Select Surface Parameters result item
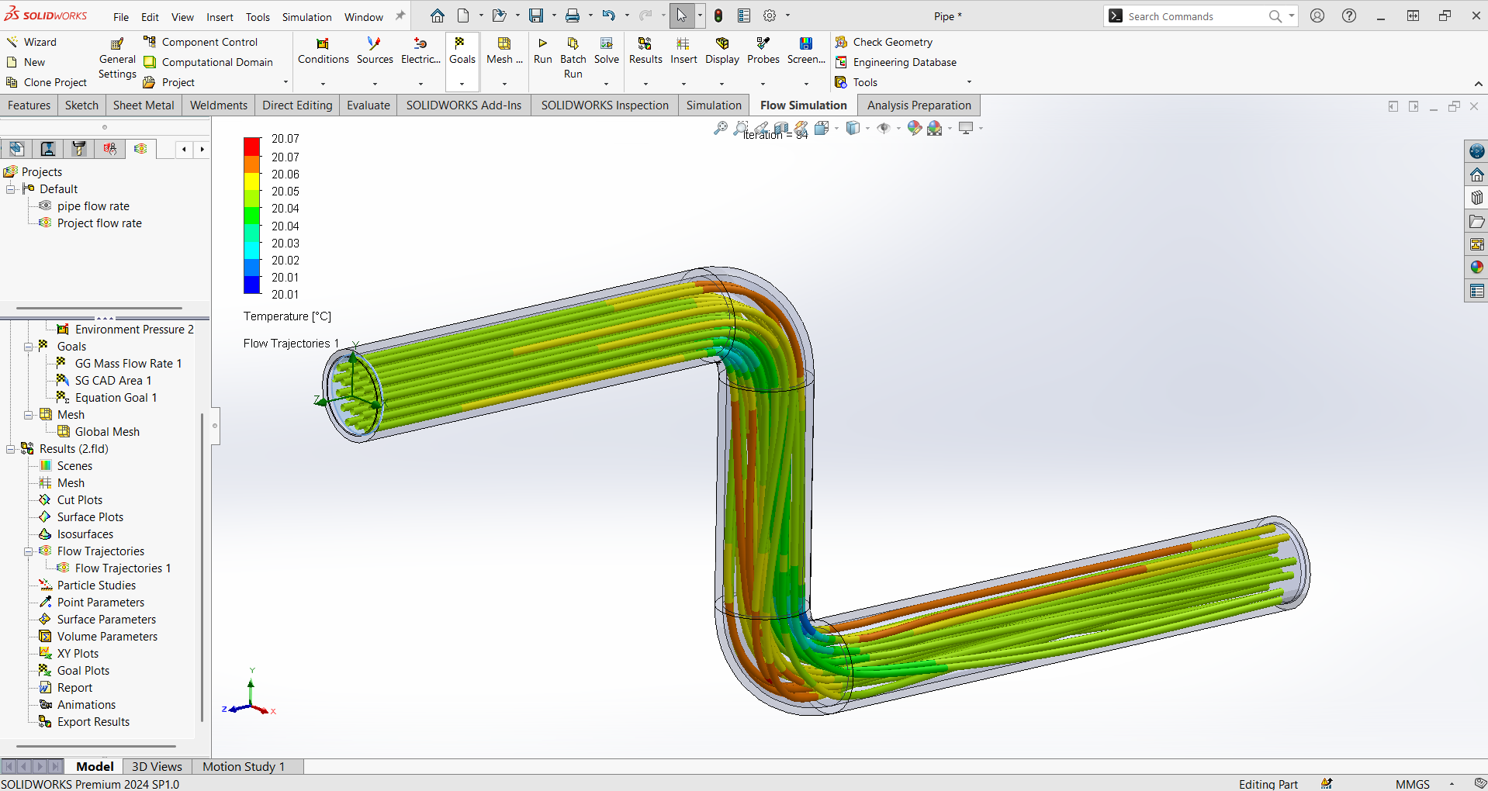Viewport: 1488px width, 791px height. tap(106, 620)
